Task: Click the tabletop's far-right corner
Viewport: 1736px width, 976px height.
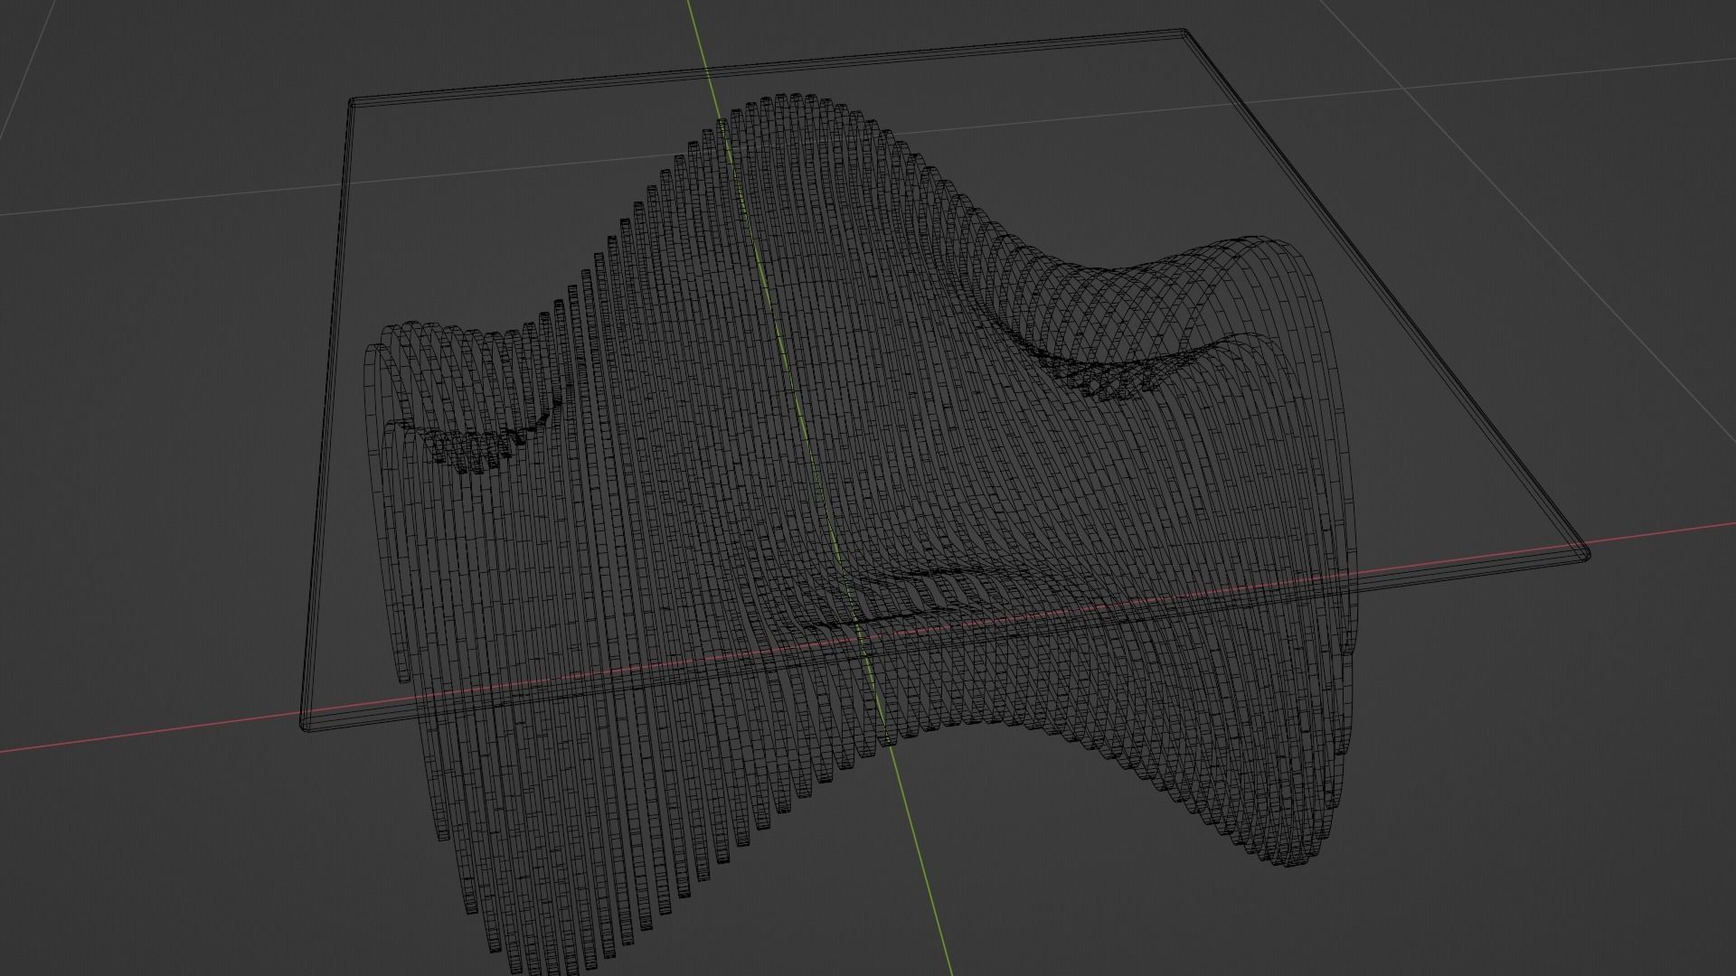Action: [1184, 33]
